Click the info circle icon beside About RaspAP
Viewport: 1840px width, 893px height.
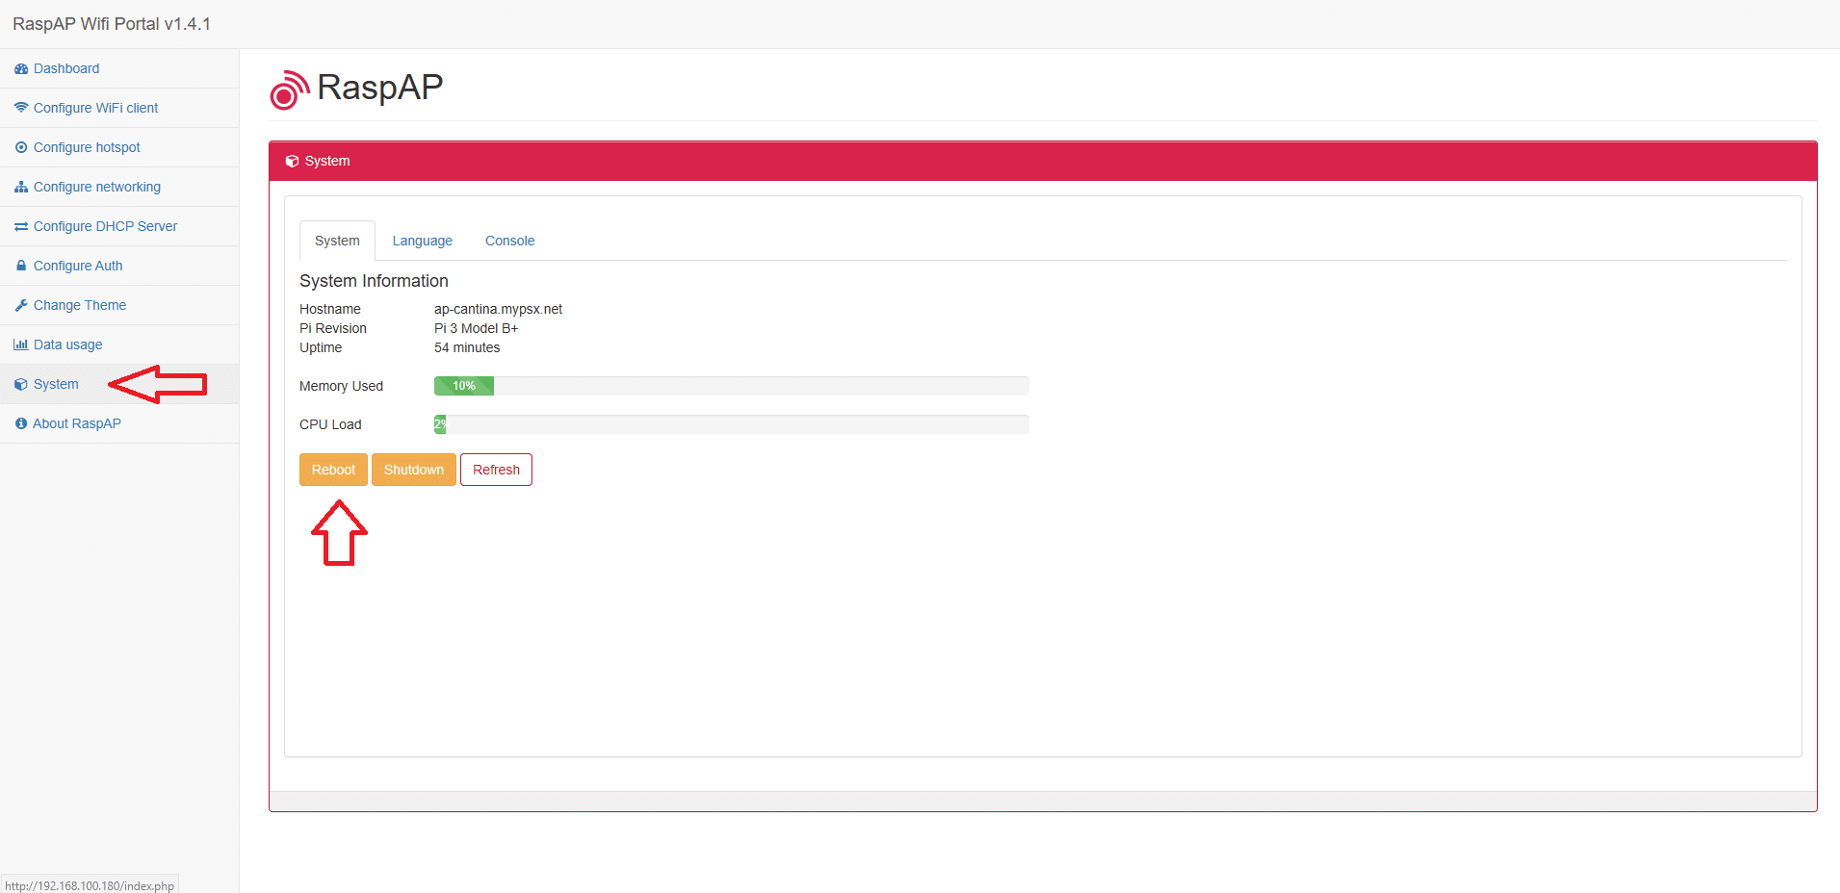pos(21,423)
